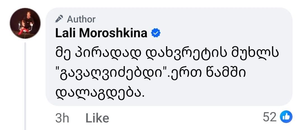302x130 pixels.
Task: Click the blue verified badge
Action: tap(155, 34)
